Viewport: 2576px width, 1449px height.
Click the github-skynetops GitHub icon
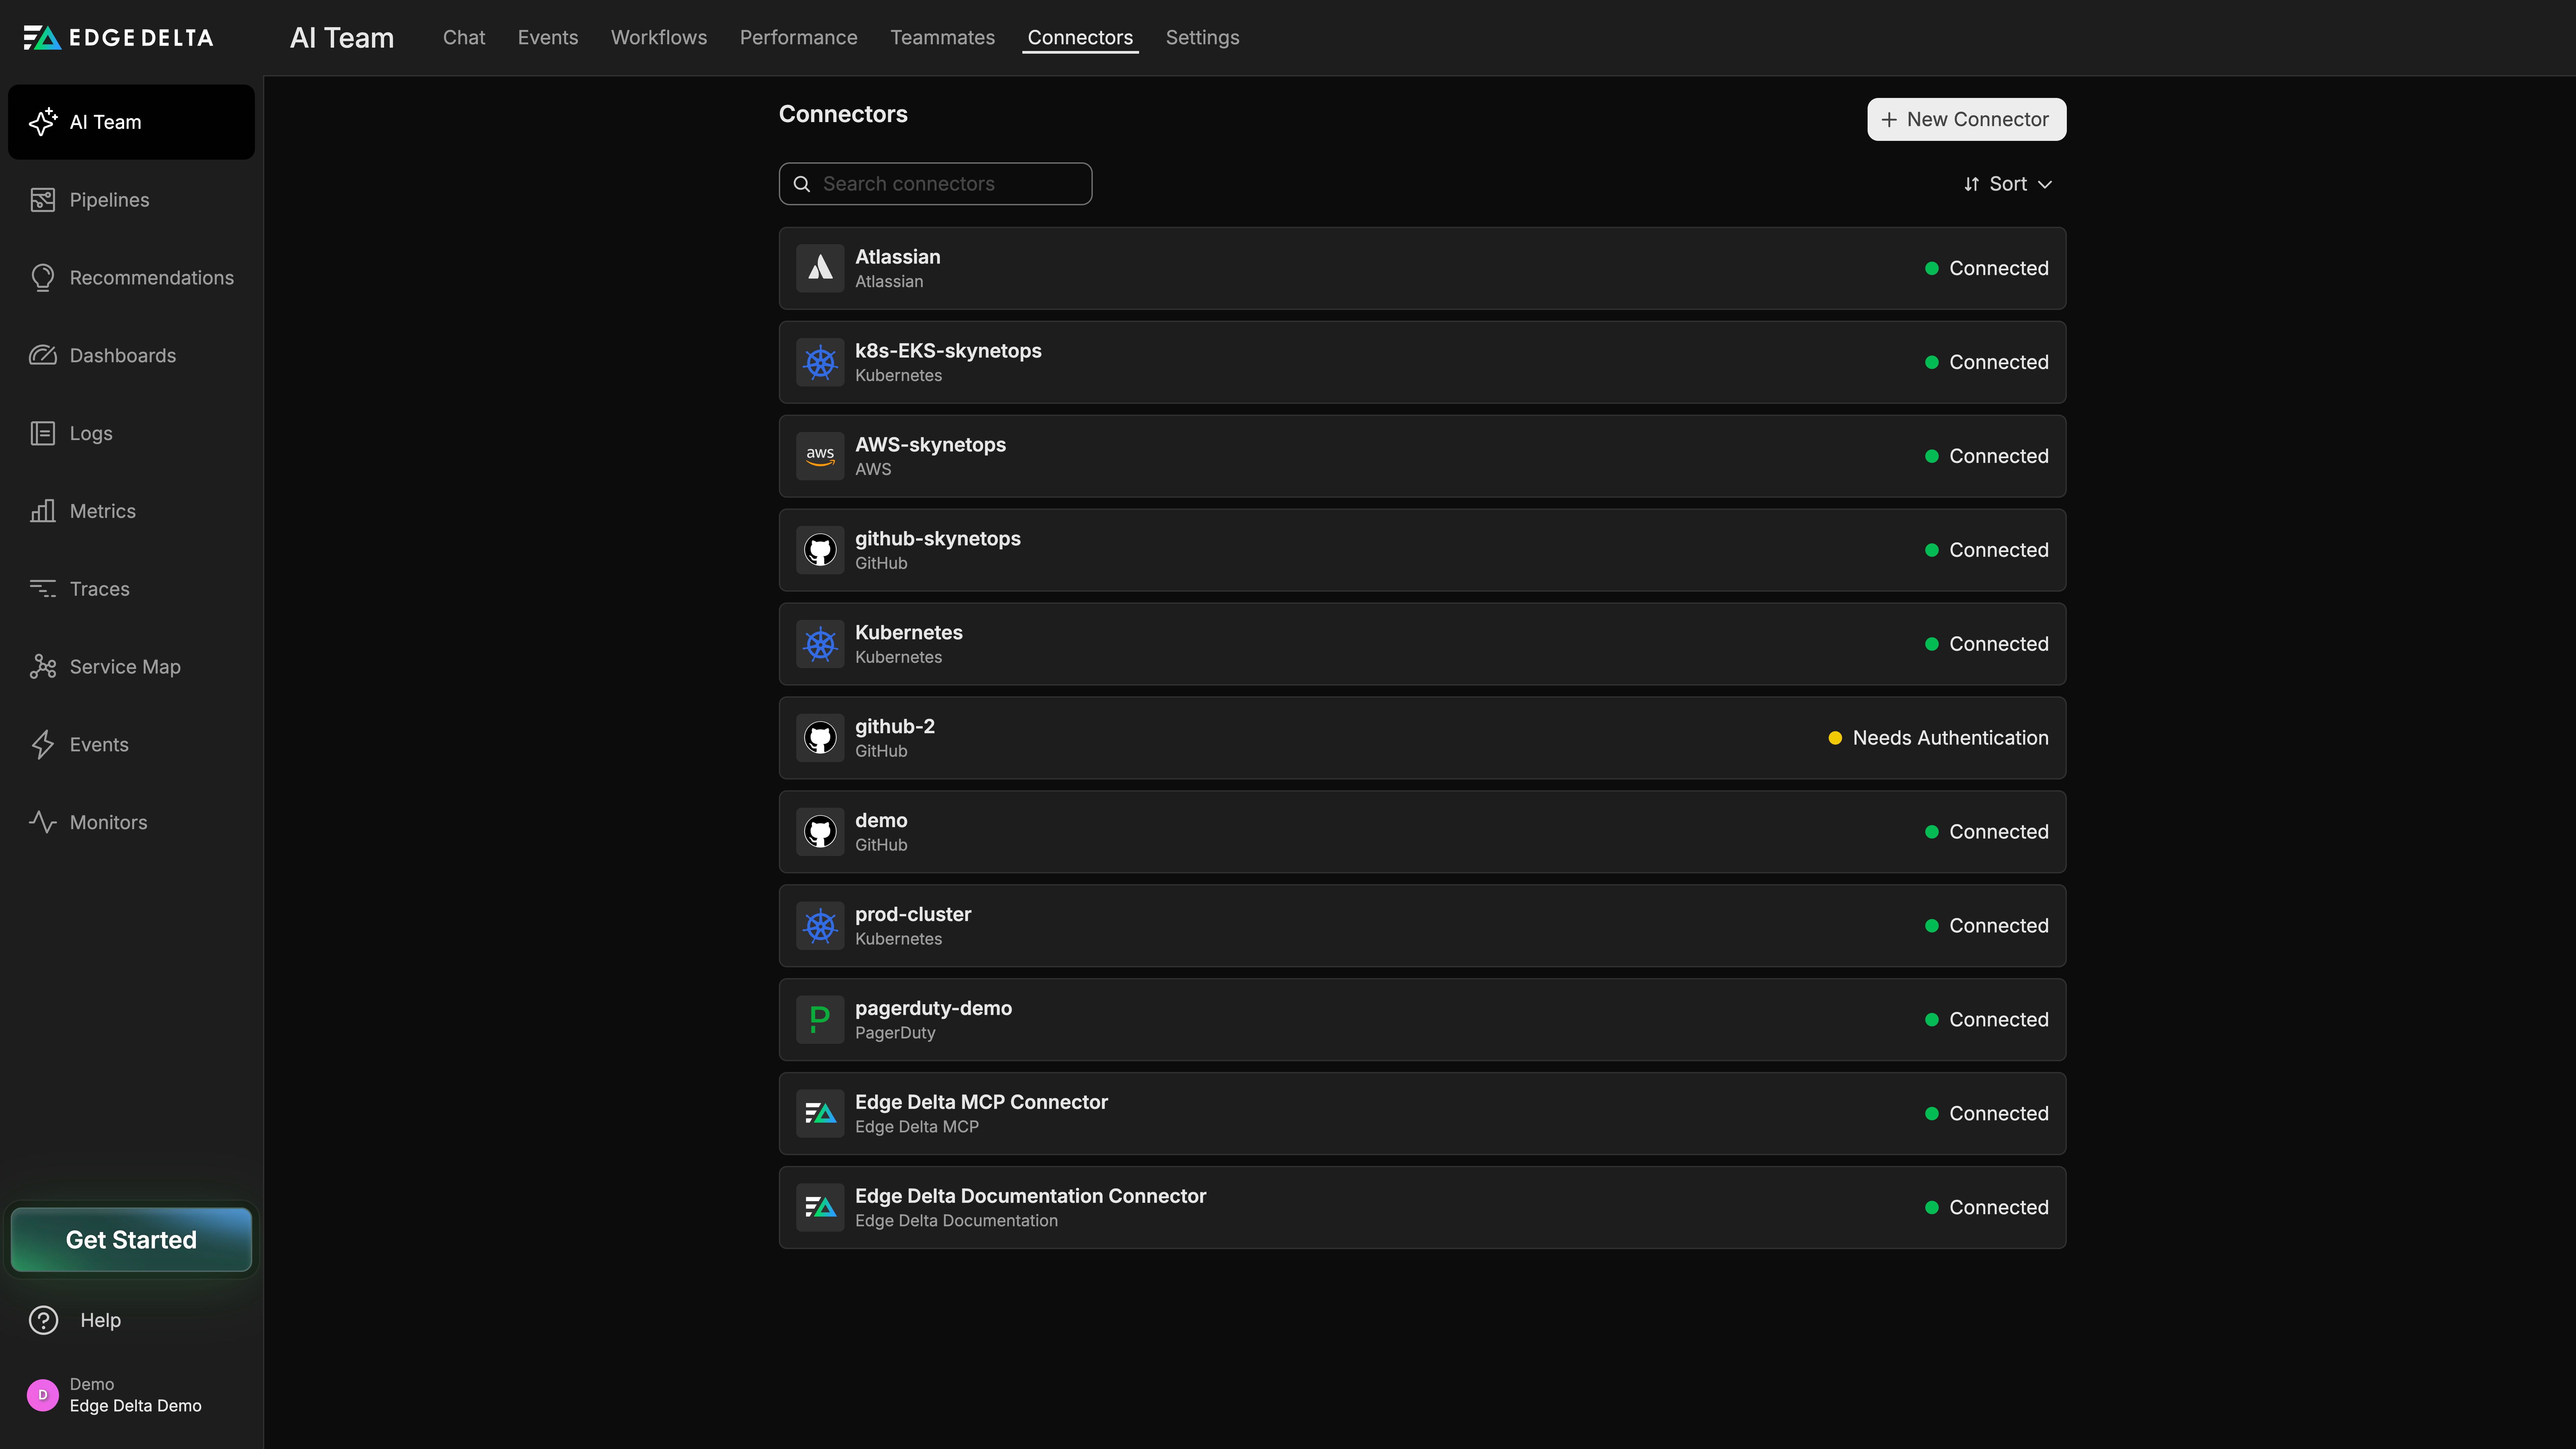[820, 550]
